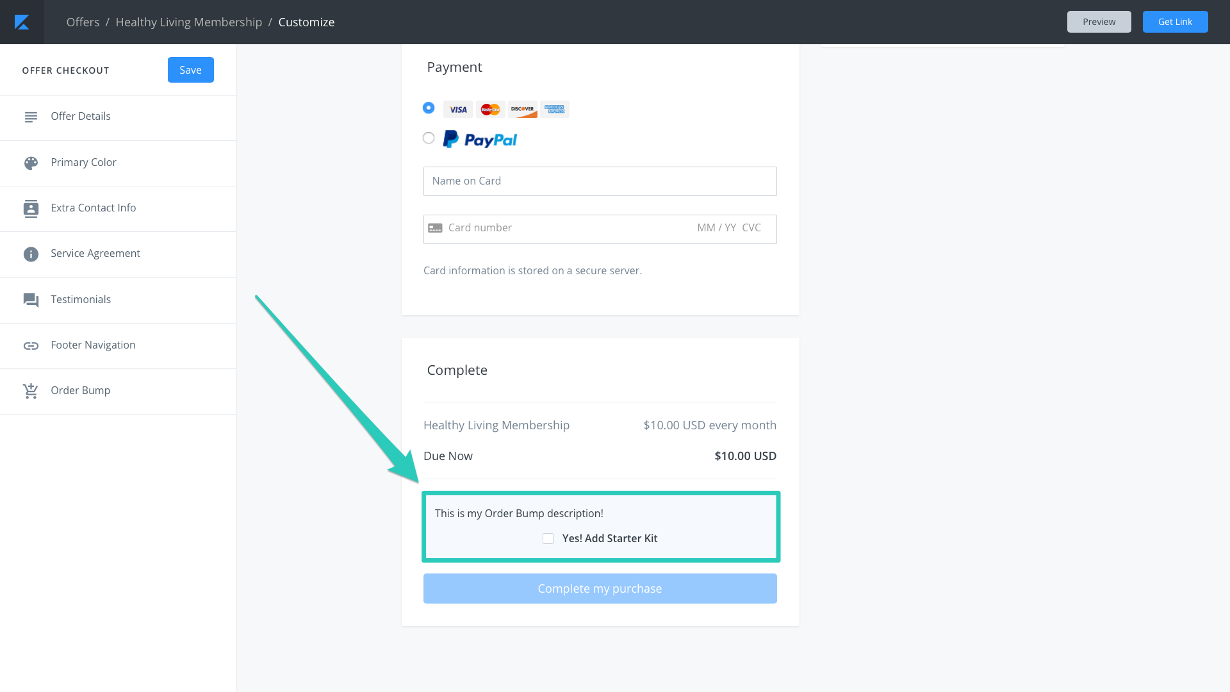Check the Yes! Add Starter Kit checkbox

548,539
